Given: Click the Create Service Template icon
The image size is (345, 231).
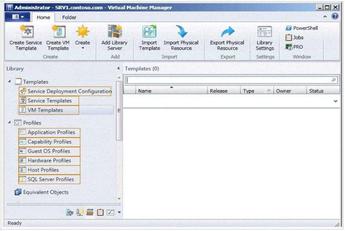Looking at the screenshot, I should [x=27, y=31].
